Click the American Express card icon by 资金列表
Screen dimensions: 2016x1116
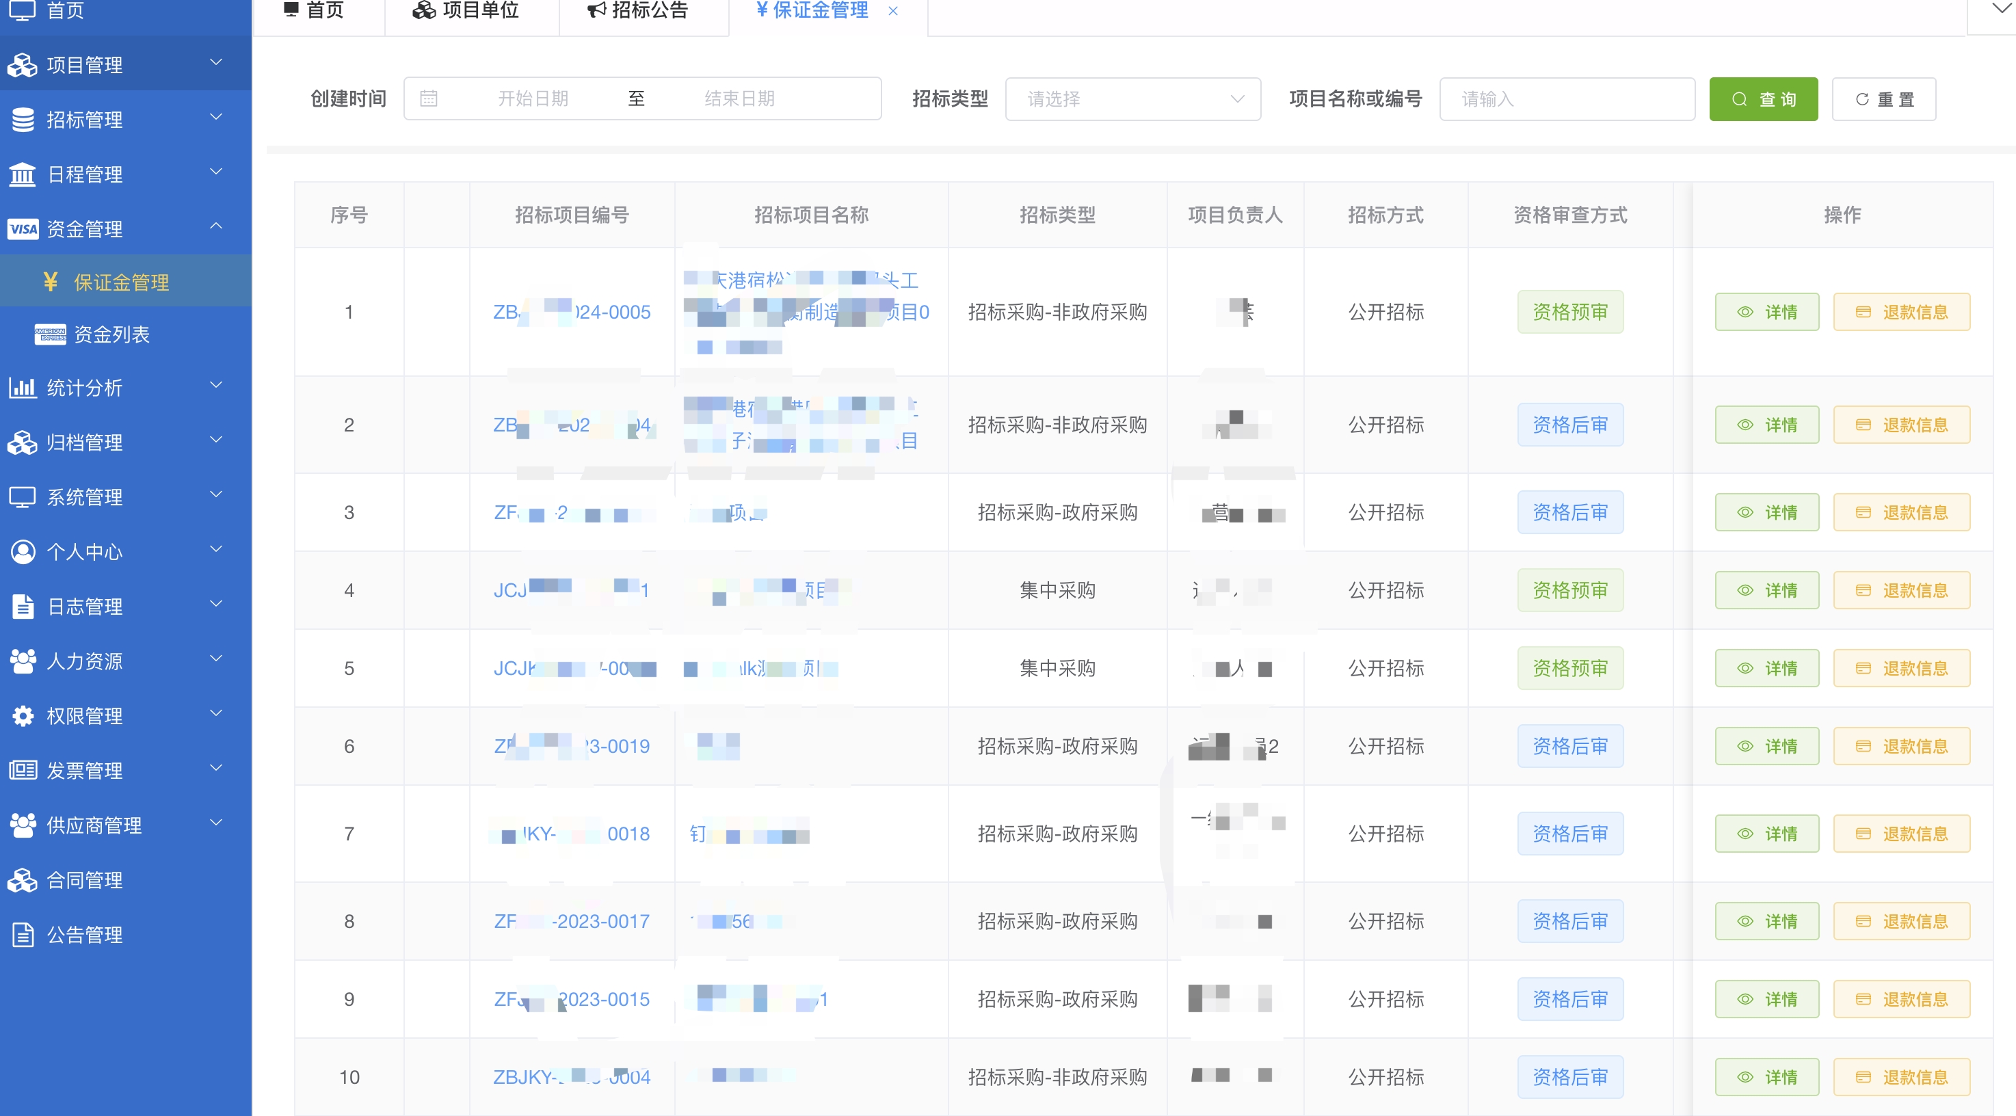tap(50, 335)
